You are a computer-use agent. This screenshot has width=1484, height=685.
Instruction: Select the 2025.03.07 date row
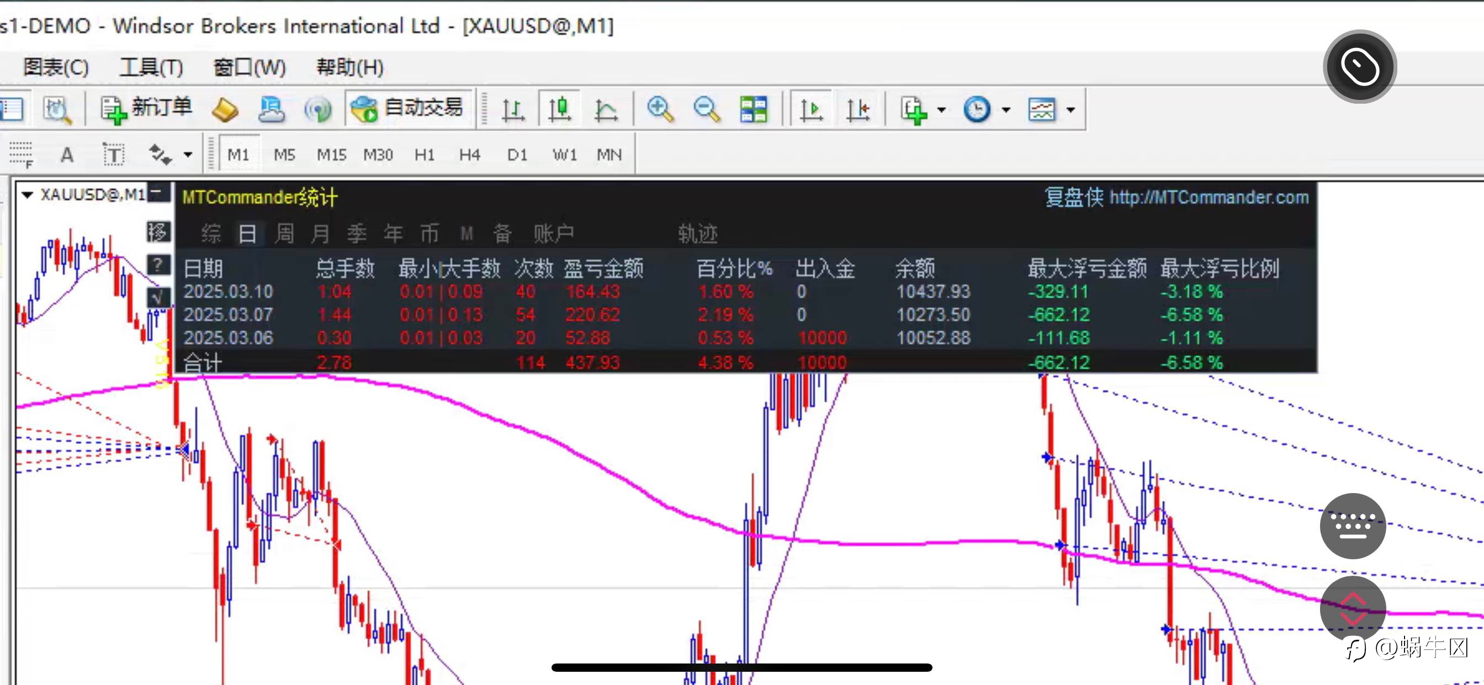(x=746, y=315)
